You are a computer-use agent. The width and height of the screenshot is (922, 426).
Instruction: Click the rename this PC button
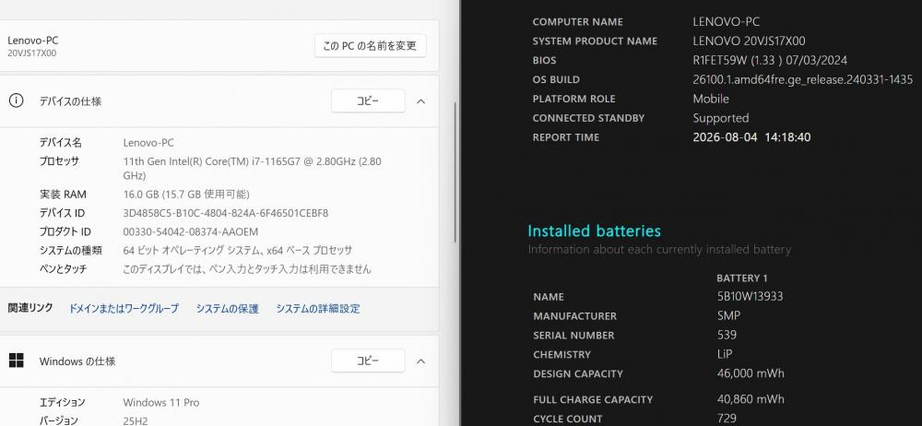370,45
